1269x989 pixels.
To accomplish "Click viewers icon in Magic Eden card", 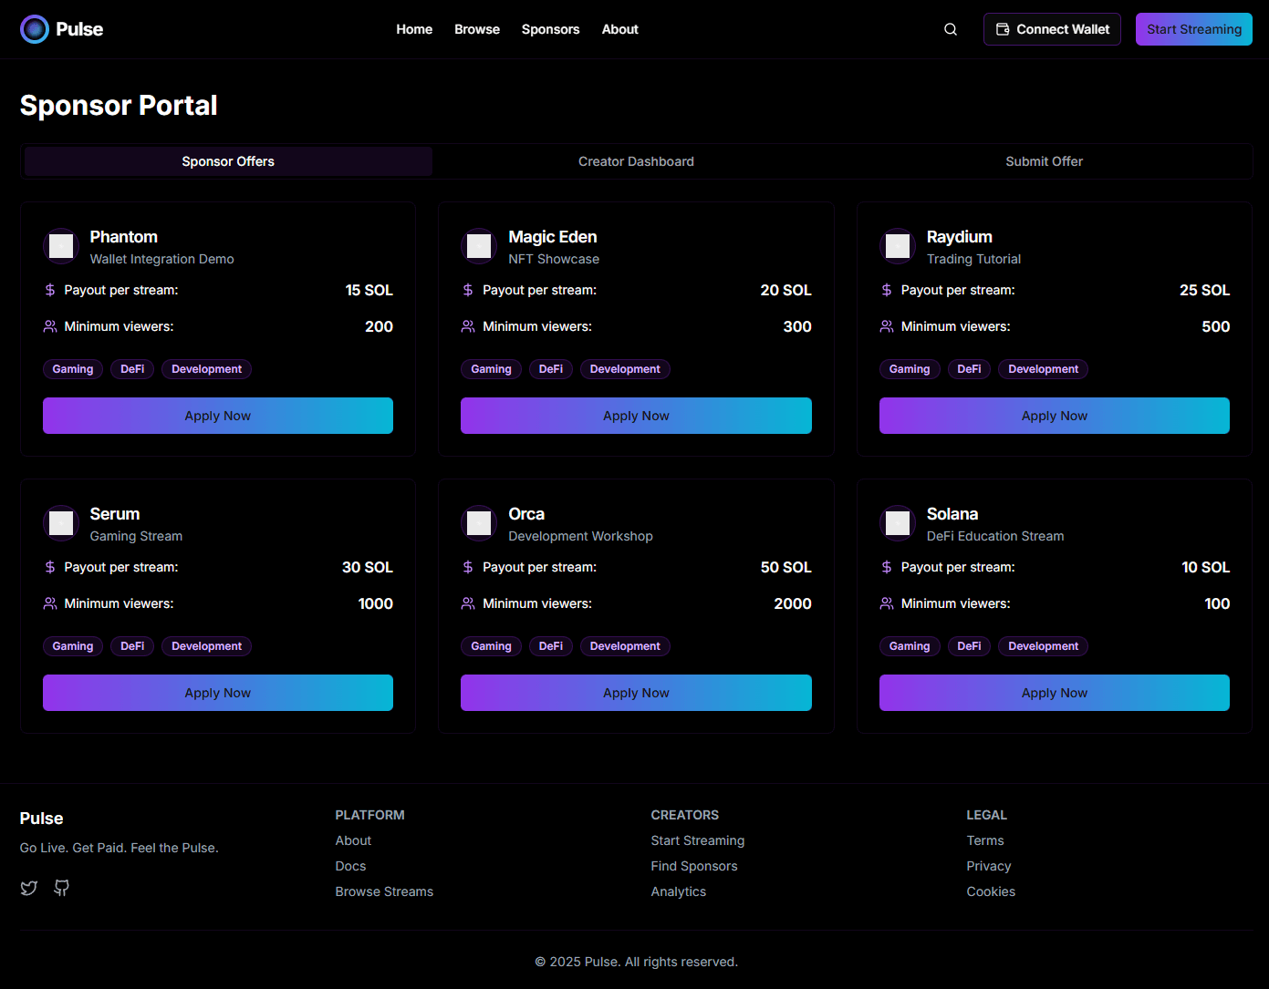I will click(468, 326).
